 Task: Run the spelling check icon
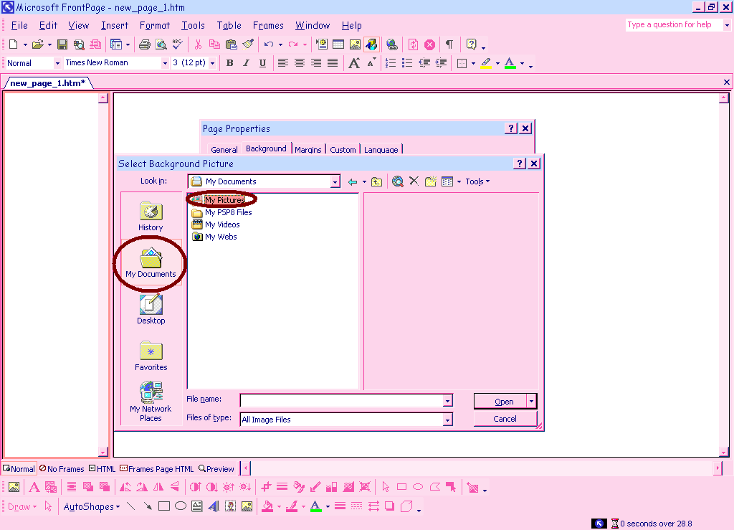178,44
